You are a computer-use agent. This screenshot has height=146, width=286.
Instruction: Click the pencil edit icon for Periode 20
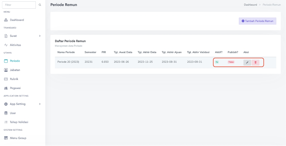click(x=247, y=62)
